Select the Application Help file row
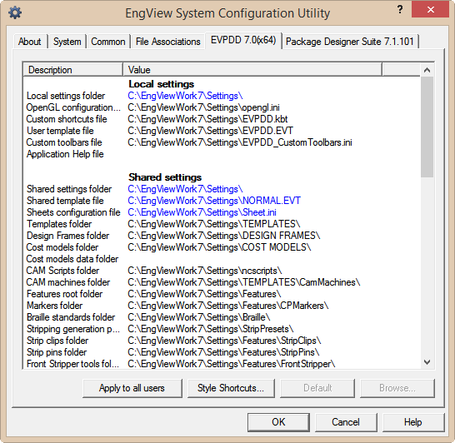The height and width of the screenshot is (443, 455). click(222, 154)
